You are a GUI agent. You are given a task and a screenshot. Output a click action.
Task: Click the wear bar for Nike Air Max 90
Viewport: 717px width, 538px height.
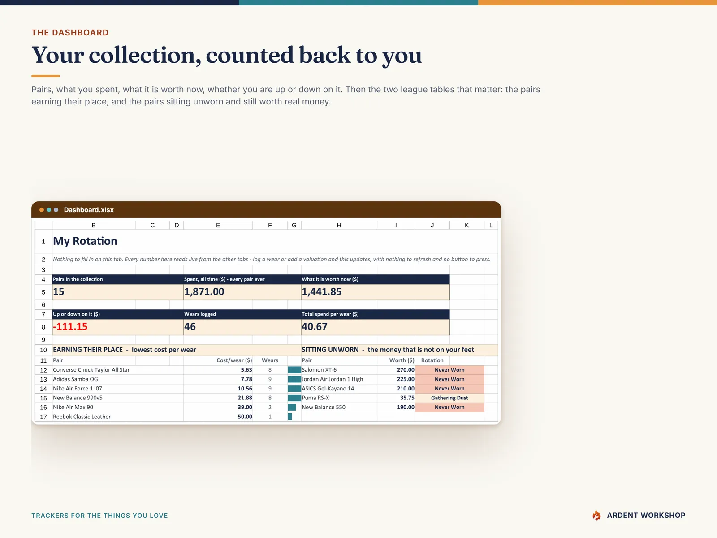[292, 407]
